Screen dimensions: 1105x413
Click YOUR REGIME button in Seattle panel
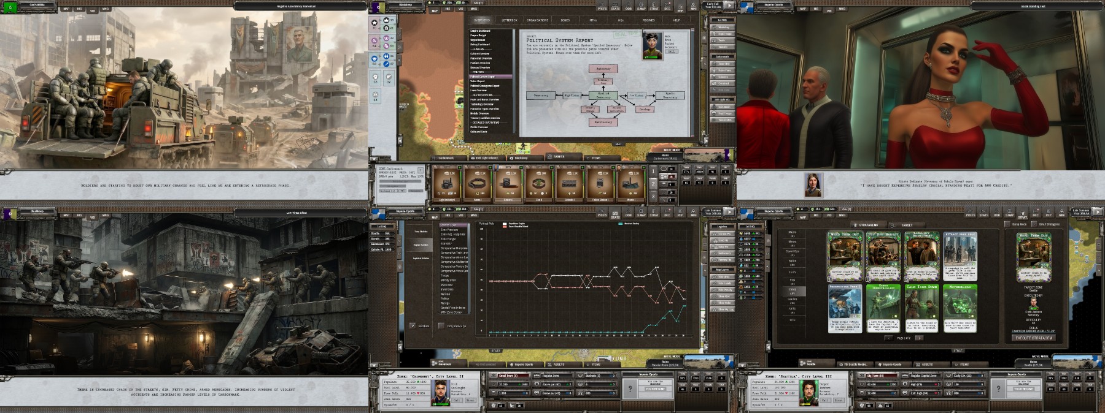(x=1023, y=388)
